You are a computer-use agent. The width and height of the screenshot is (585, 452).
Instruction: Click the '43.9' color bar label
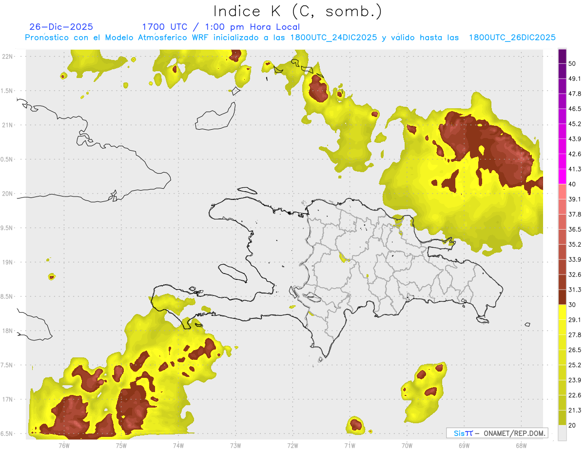pos(575,139)
